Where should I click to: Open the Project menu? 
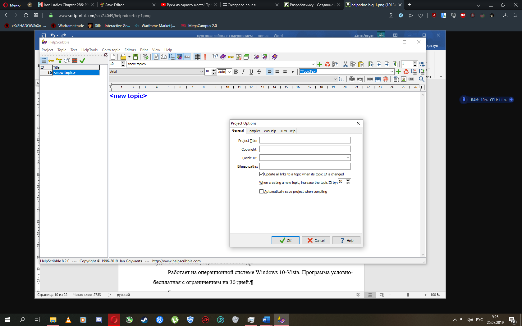point(48,50)
